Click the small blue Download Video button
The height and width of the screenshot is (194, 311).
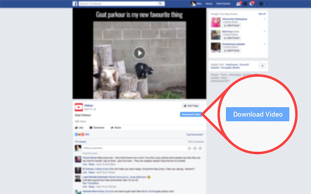coord(191,114)
